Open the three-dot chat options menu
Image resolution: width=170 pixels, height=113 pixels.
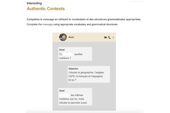coord(113,37)
